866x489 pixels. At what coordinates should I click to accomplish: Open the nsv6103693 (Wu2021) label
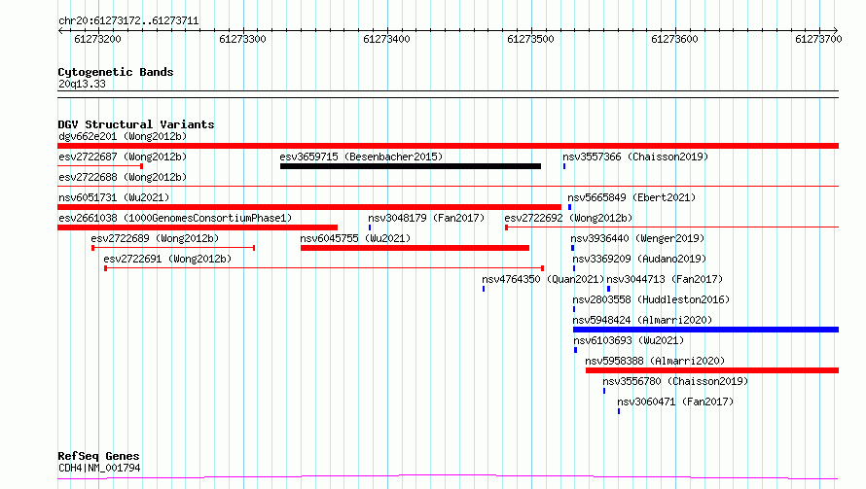(x=629, y=340)
